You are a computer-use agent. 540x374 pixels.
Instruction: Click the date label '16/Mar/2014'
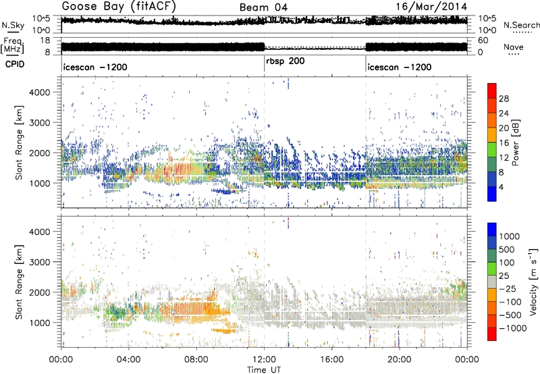431,7
